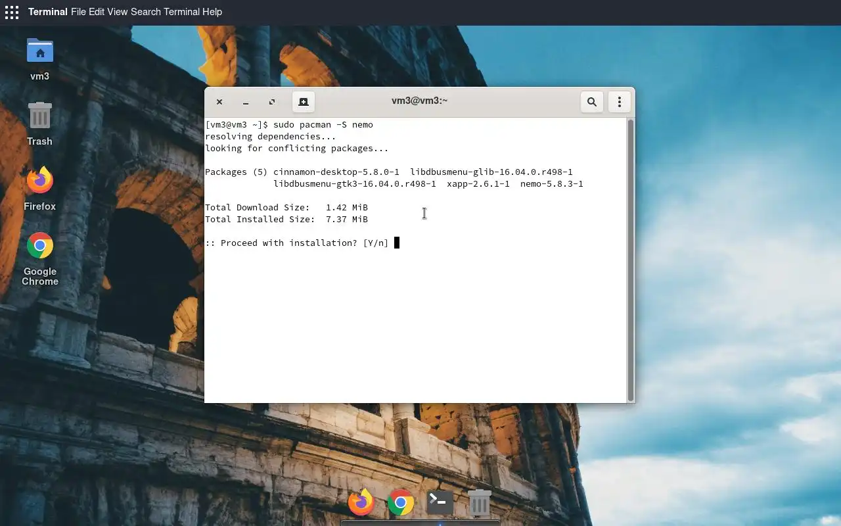Click the 'nemo-5.8.3-1' package name

click(x=552, y=183)
